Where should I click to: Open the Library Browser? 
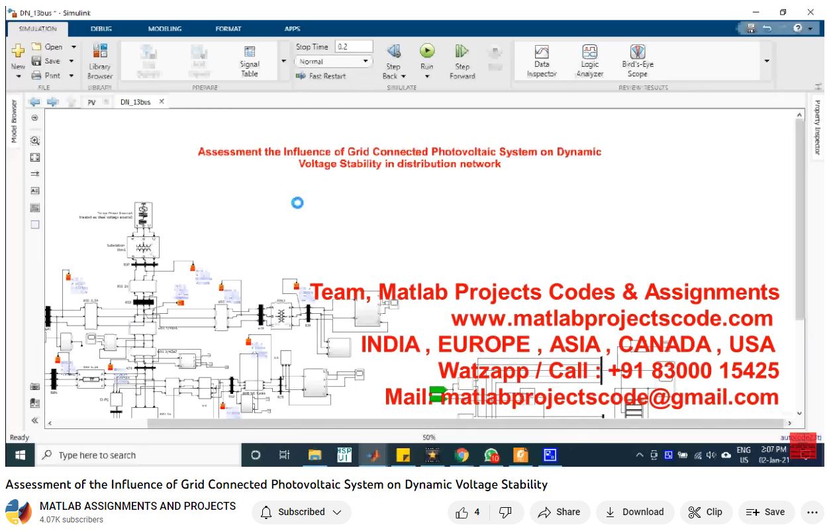[x=100, y=61]
